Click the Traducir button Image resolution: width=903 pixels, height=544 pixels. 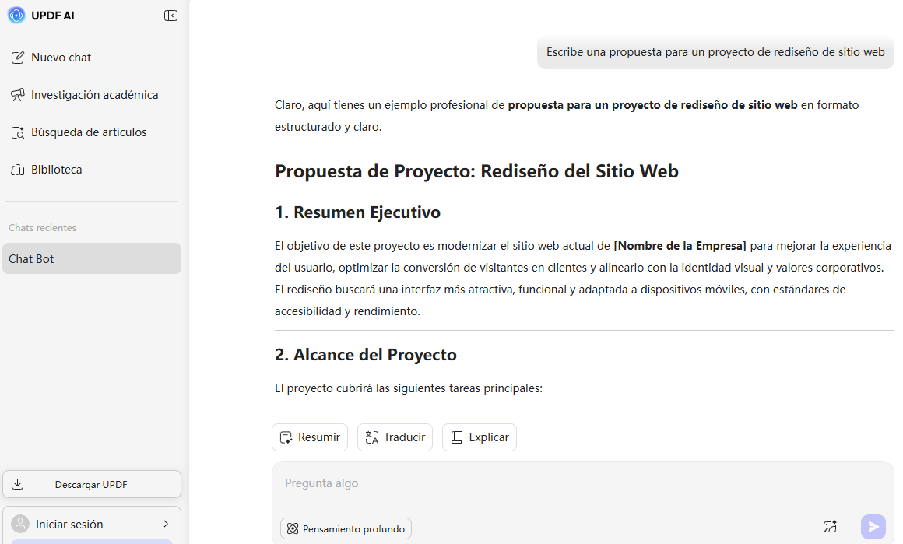coord(395,437)
